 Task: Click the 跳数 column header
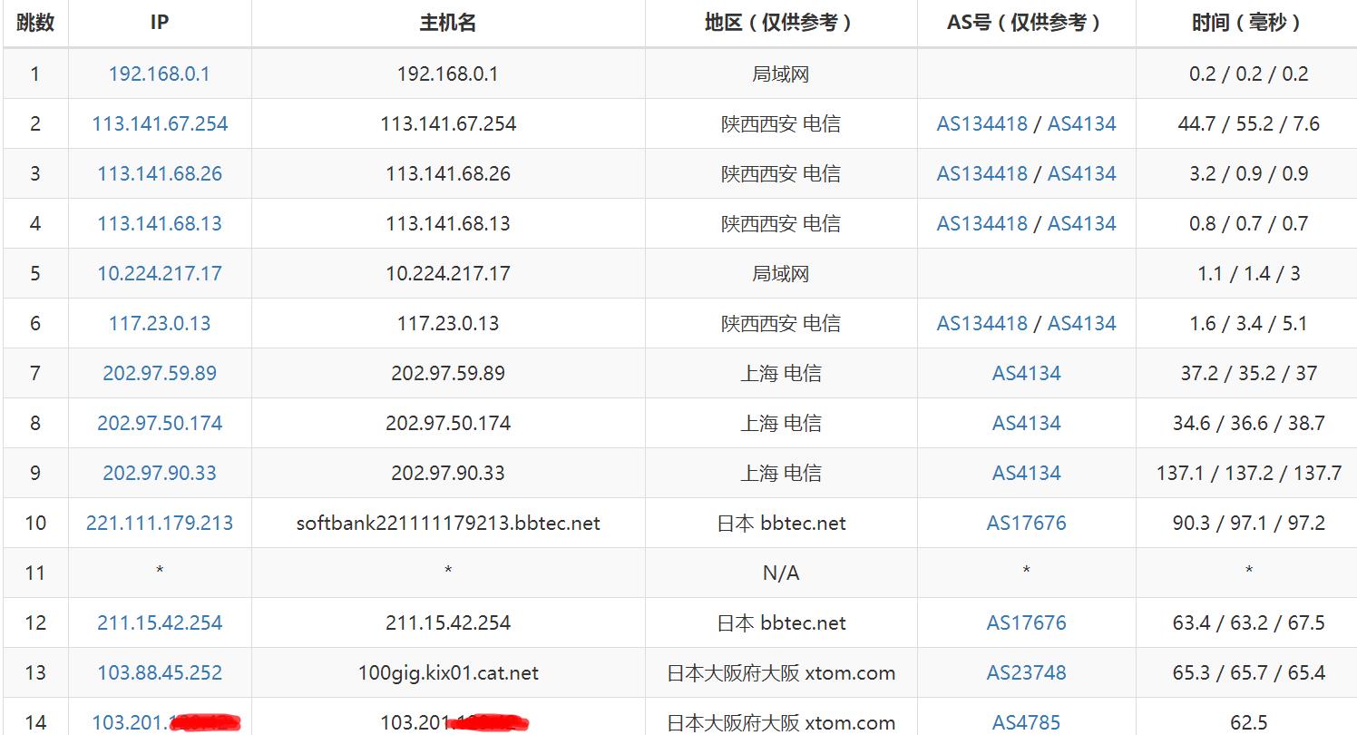[x=34, y=24]
